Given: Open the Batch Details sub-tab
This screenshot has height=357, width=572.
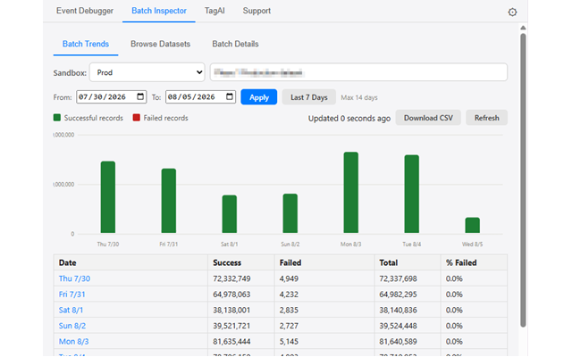Looking at the screenshot, I should coord(235,44).
